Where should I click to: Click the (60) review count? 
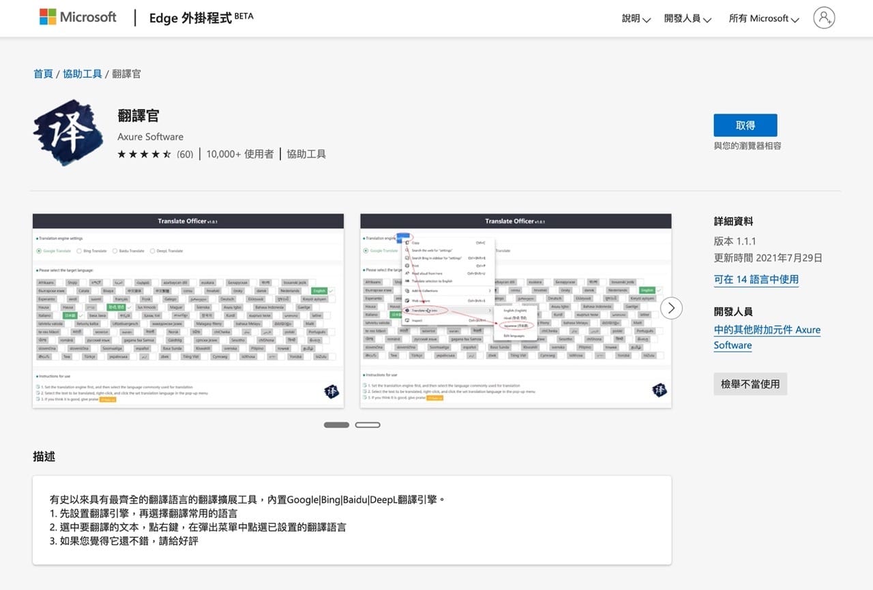point(185,155)
